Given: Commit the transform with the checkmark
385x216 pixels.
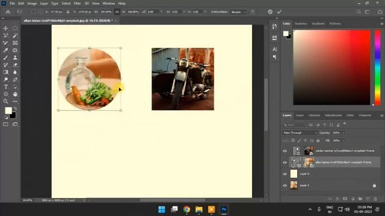Looking at the screenshot, I should 279,12.
